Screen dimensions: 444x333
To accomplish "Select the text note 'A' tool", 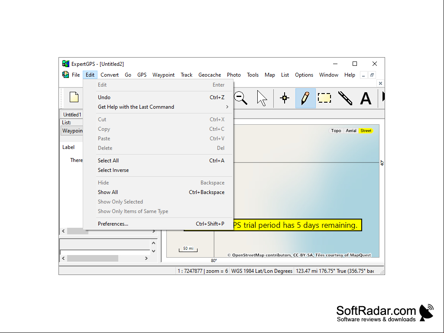I will point(366,99).
